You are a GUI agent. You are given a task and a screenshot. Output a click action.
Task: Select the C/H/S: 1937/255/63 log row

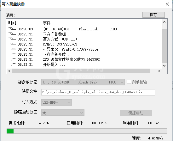tap(84, 44)
